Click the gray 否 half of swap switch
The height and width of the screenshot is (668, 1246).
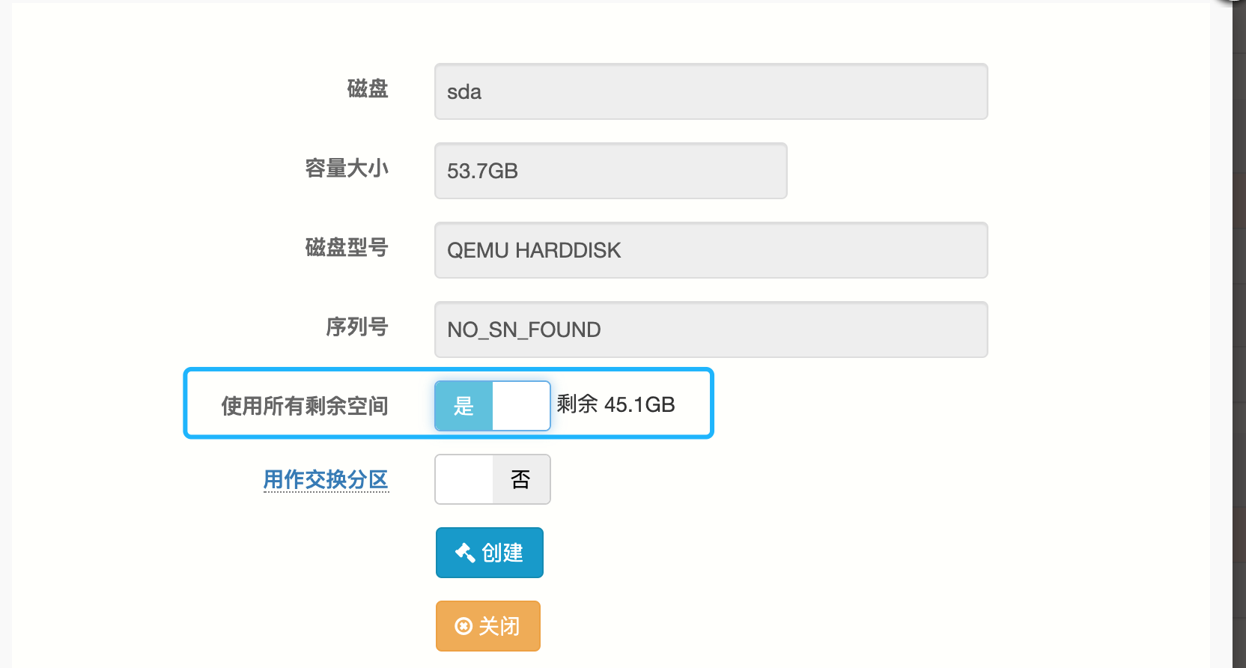tap(521, 479)
